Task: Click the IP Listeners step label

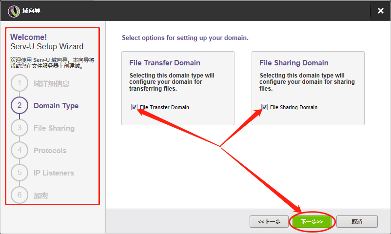Action: [x=54, y=173]
